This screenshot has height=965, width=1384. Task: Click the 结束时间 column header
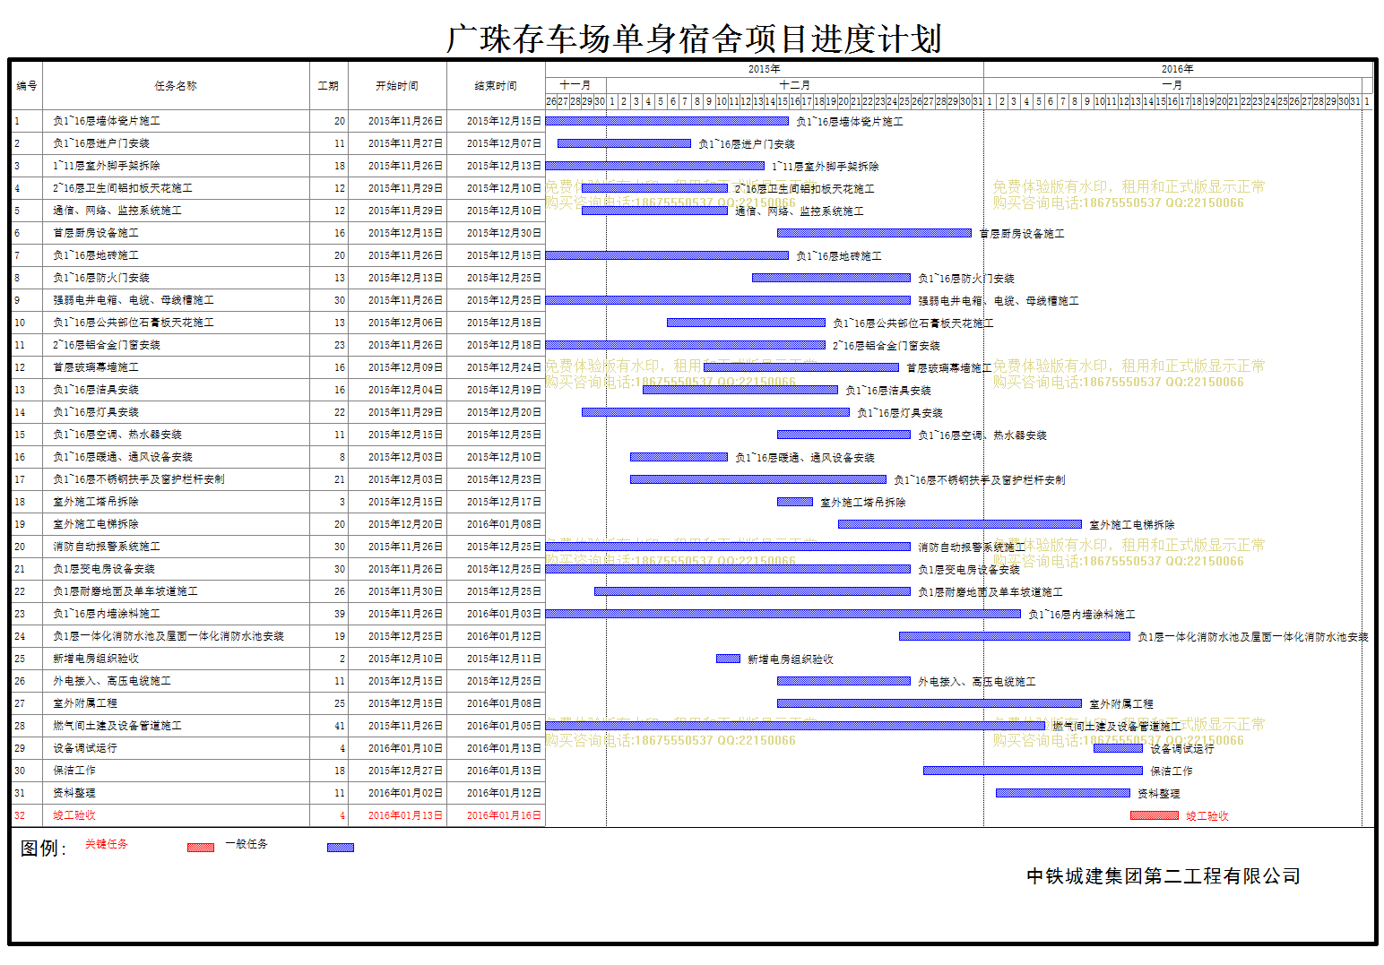coord(496,86)
